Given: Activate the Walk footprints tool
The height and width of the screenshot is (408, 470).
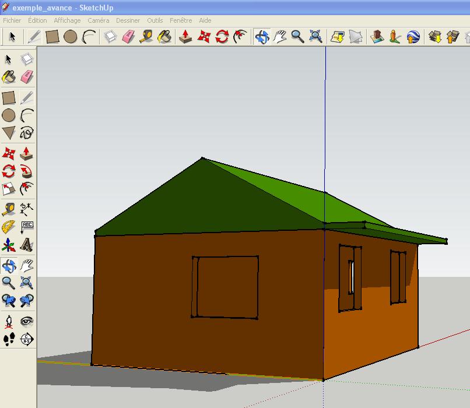Looking at the screenshot, I should tap(9, 339).
